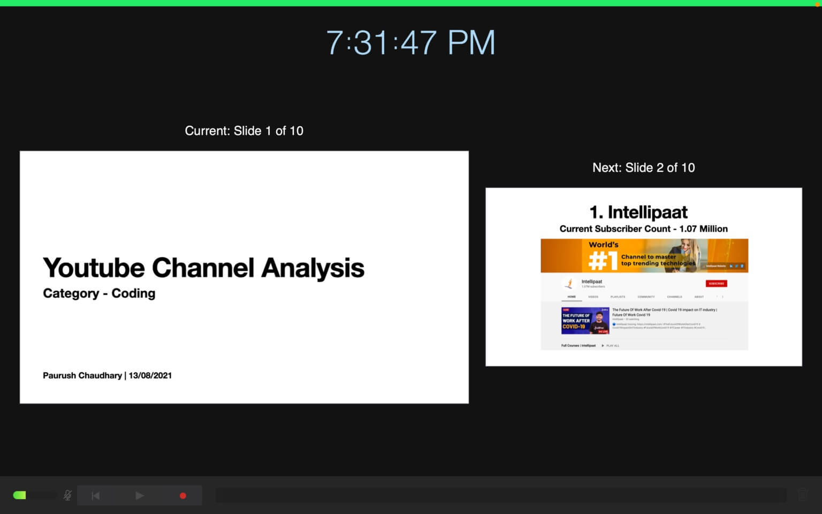
Task: Play the recorded slideshow
Action: pyautogui.click(x=140, y=496)
